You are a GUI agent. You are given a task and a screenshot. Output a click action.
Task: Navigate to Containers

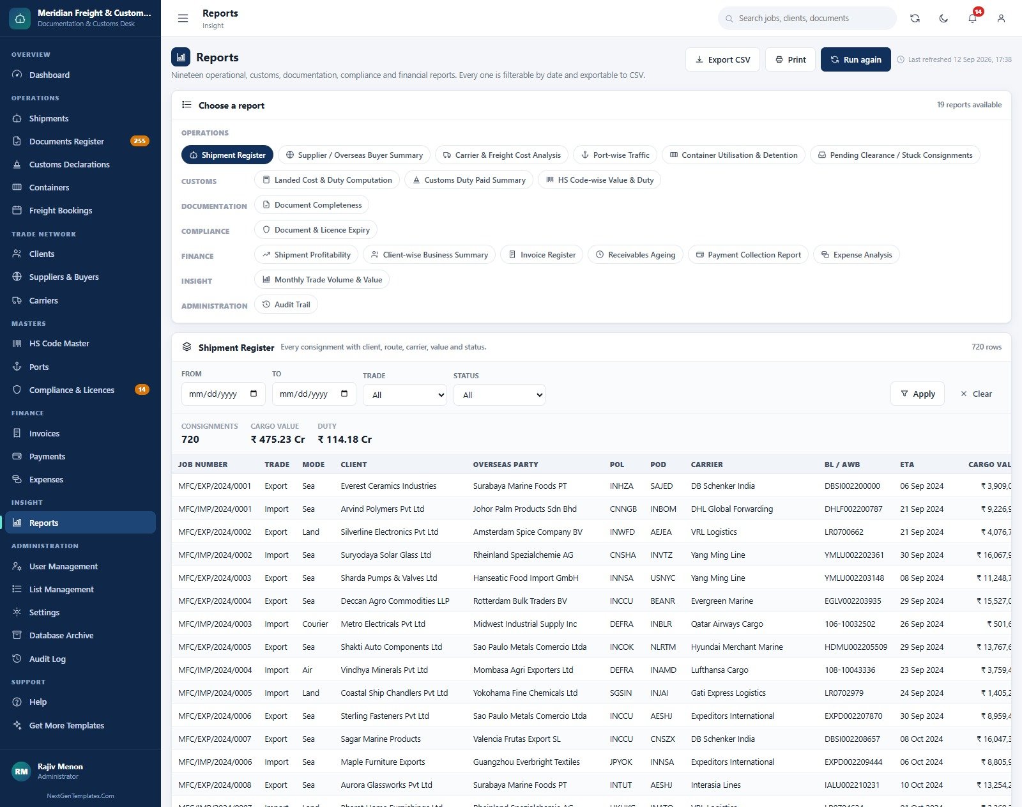point(80,187)
